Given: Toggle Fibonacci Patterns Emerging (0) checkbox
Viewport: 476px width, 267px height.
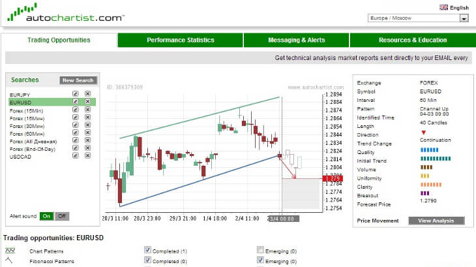Looking at the screenshot, I should point(260,260).
